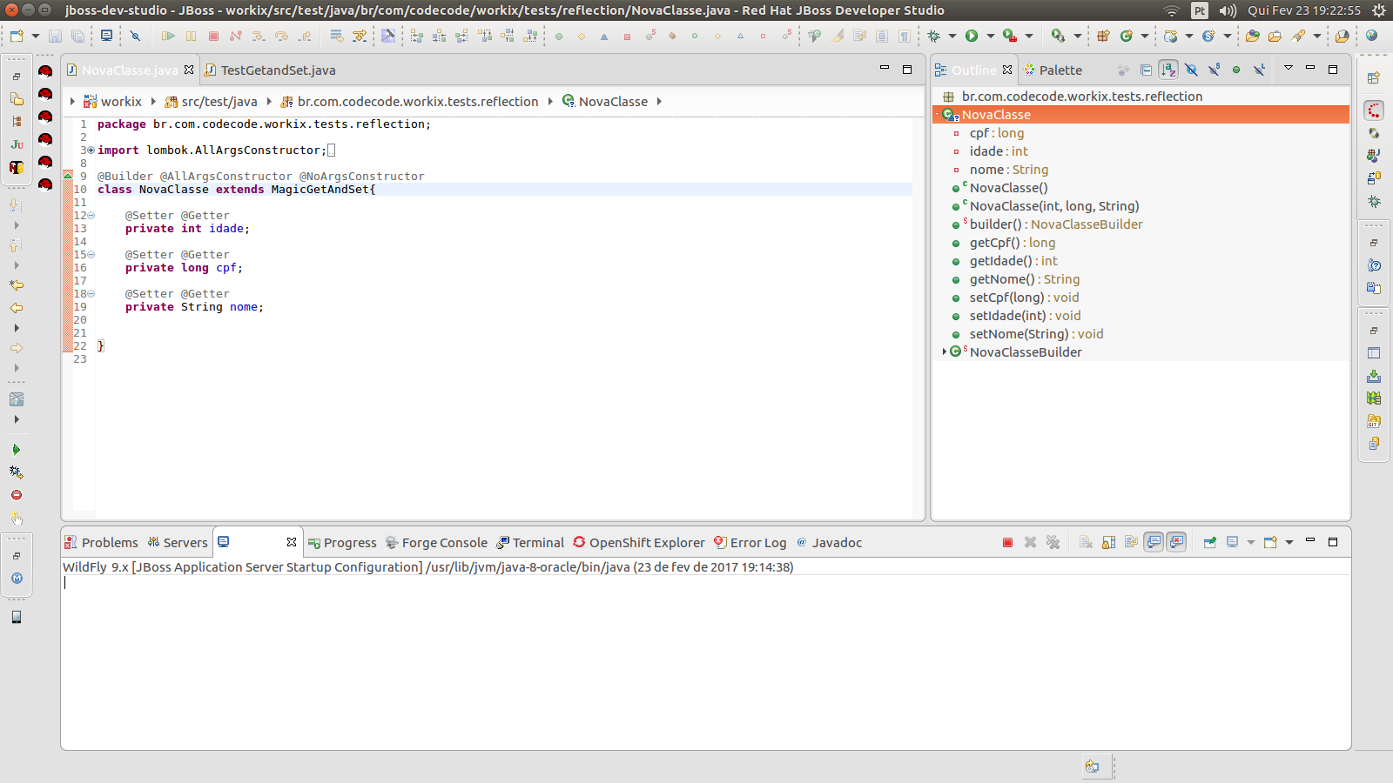Viewport: 1393px width, 783px height.
Task: Terminate server with red console stop button
Action: (1007, 542)
